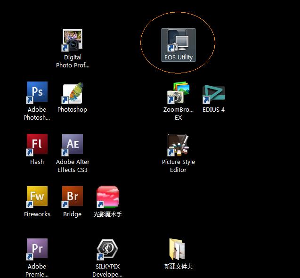Select the Photoshop feather icon
Viewport: 300px width, 278px height.
[x=73, y=93]
